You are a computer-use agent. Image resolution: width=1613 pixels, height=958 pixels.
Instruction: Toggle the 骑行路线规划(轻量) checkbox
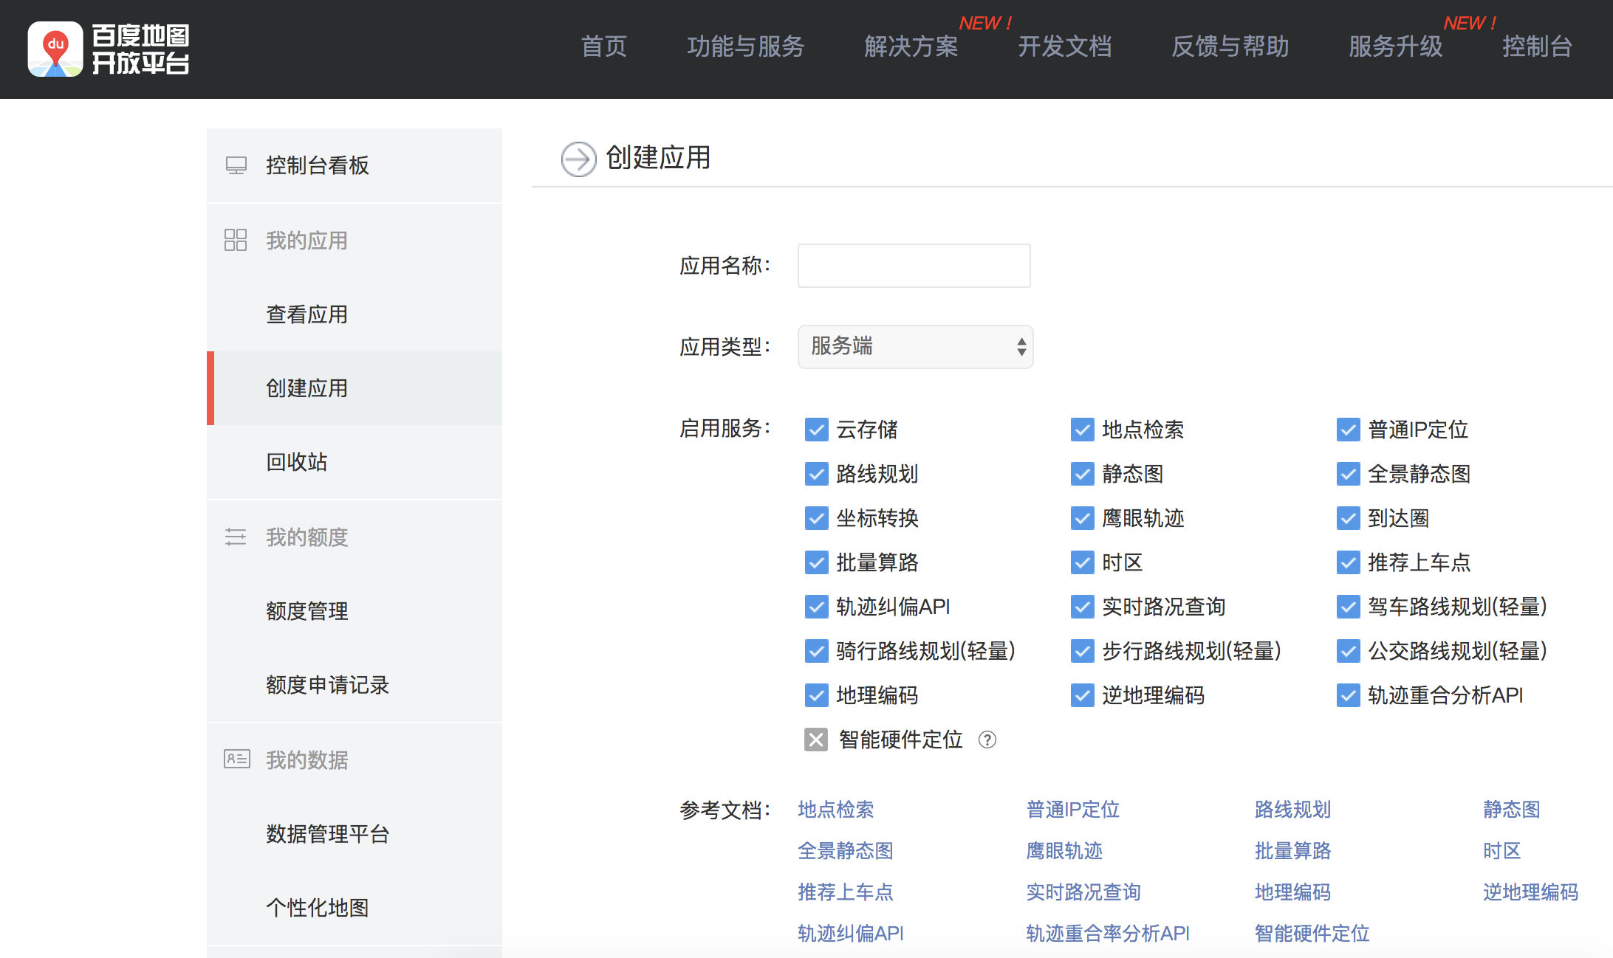point(816,651)
